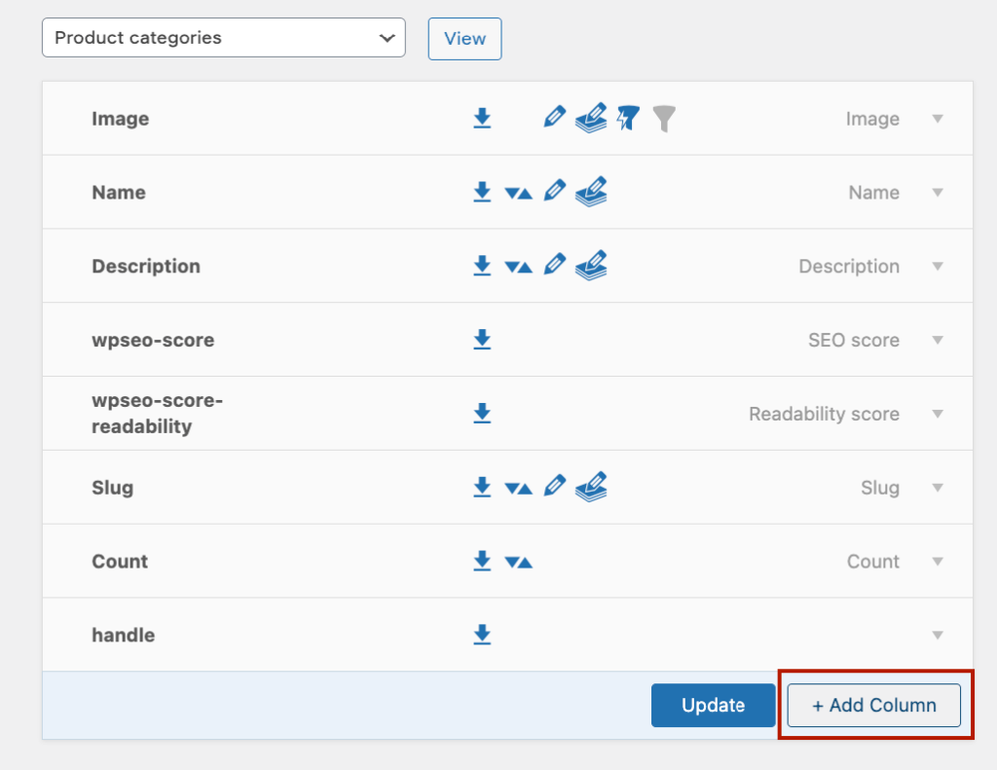Select the bold Count column label
This screenshot has height=770, width=997.
click(x=120, y=562)
